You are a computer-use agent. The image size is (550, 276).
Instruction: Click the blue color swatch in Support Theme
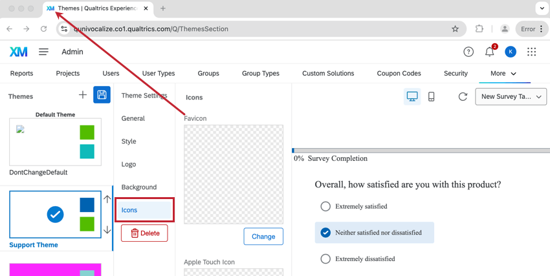pos(87,205)
